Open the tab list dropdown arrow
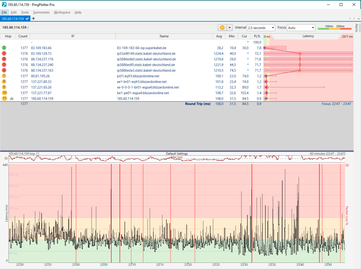The image size is (361, 269). pyautogui.click(x=359, y=19)
